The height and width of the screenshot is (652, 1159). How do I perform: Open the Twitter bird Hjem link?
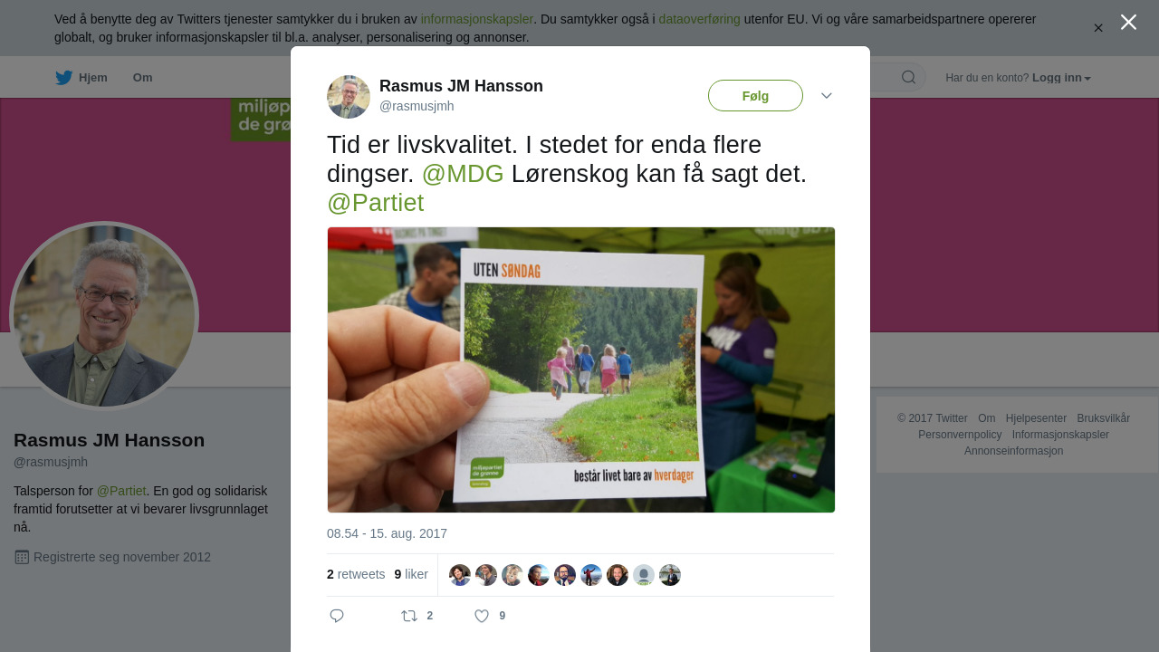click(81, 77)
